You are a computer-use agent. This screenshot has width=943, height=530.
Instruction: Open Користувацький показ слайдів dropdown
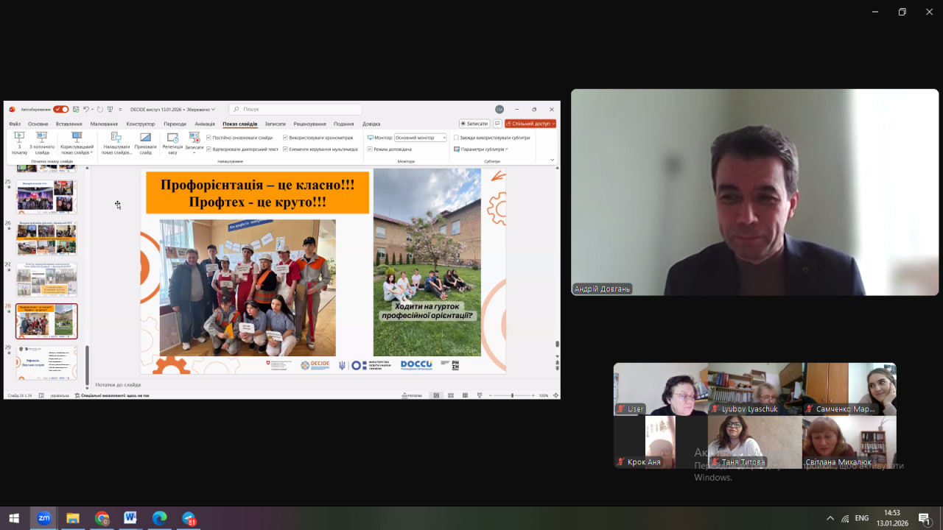coord(77,143)
